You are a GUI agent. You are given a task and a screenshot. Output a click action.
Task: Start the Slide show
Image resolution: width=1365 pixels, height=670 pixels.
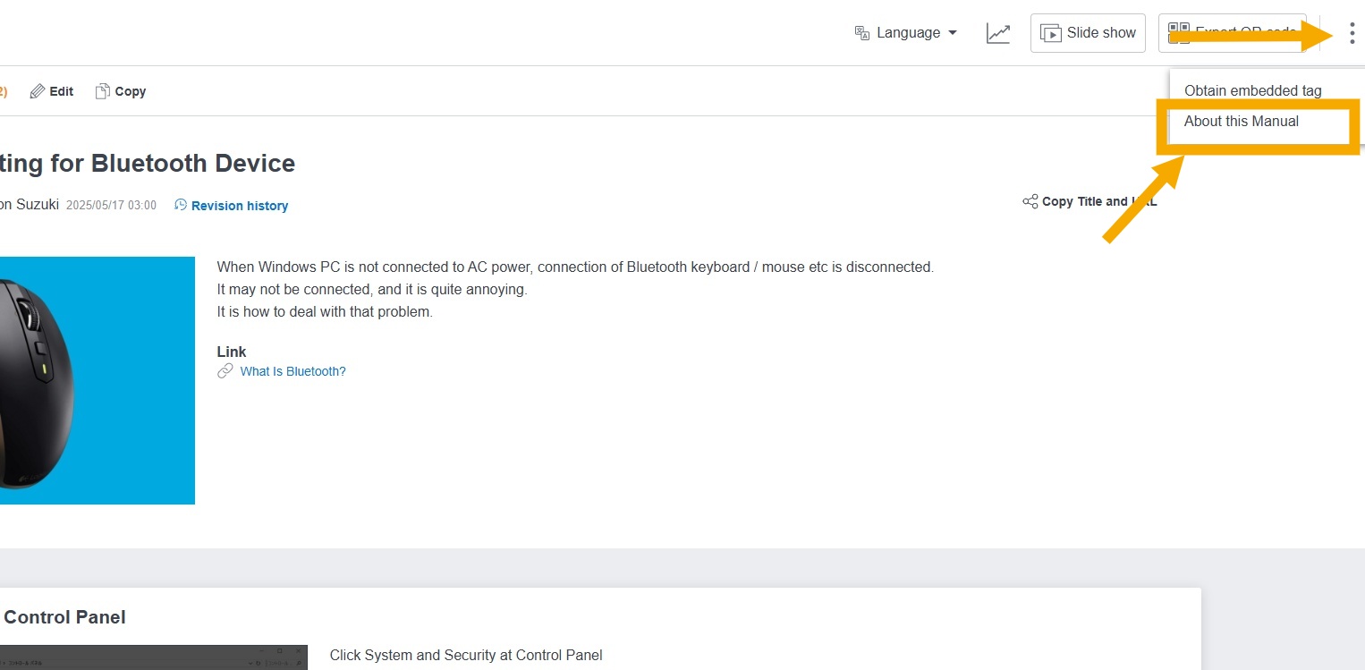(1088, 33)
